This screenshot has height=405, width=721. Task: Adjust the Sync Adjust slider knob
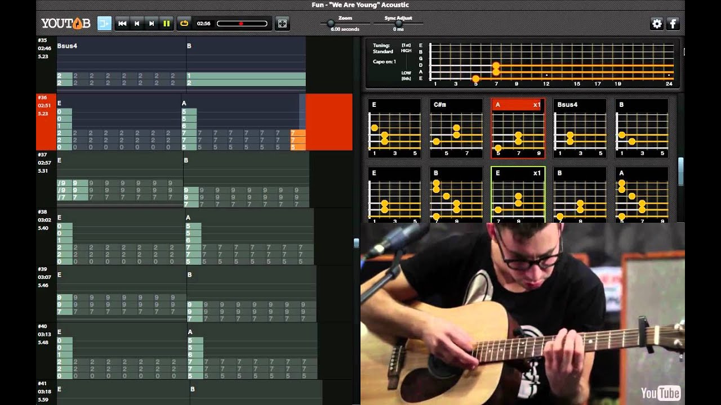pyautogui.click(x=398, y=24)
